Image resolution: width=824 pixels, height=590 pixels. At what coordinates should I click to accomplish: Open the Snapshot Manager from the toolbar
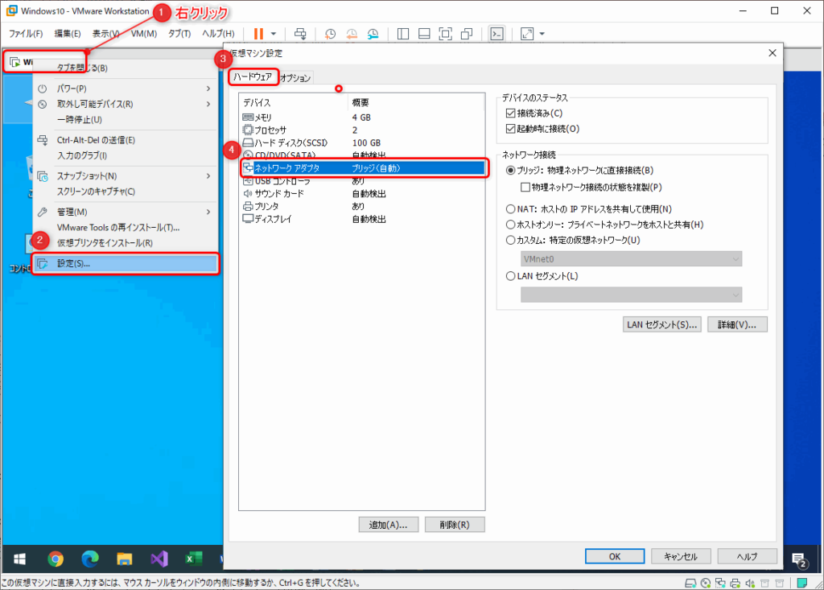373,33
